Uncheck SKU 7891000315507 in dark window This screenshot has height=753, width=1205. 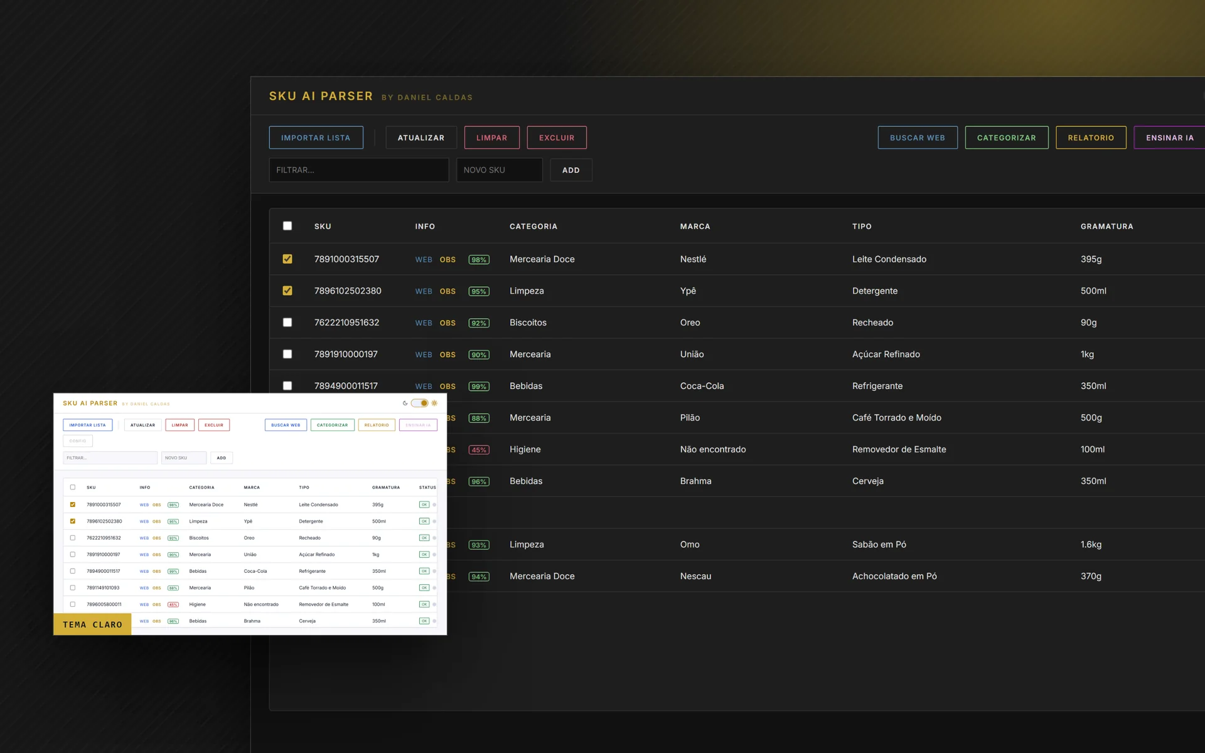(x=287, y=259)
